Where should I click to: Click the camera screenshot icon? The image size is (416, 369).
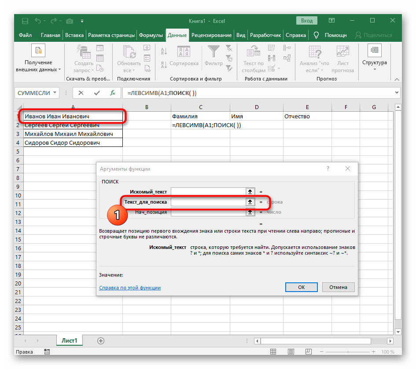pyautogui.click(x=70, y=21)
